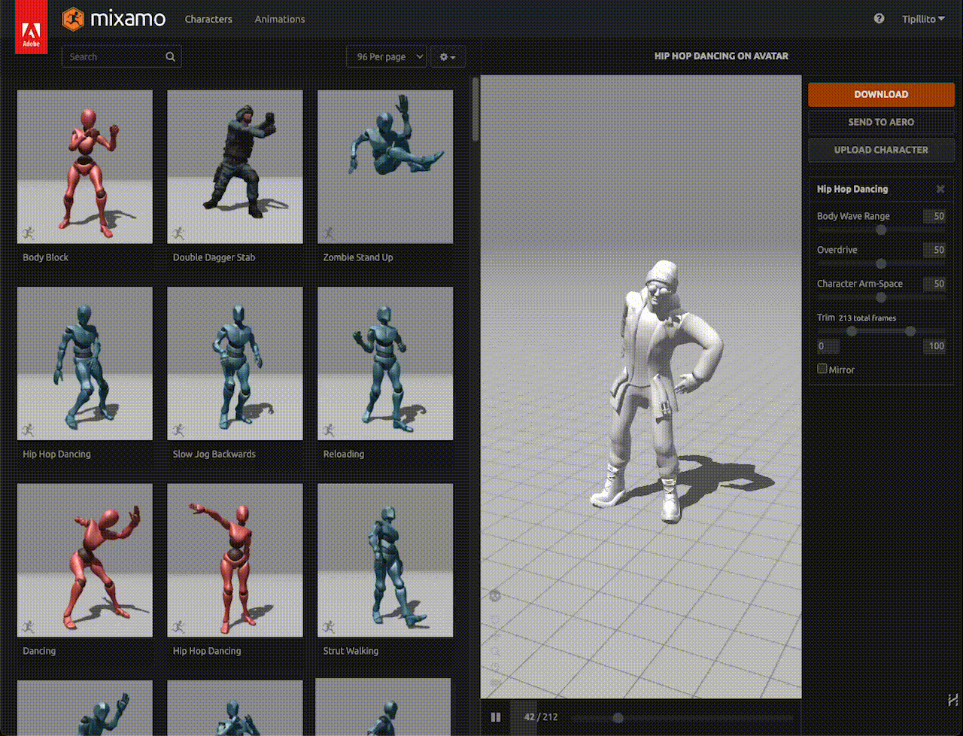Screen dimensions: 963x736
Task: Click the UPLOAD CHARACTER button
Action: click(x=881, y=150)
